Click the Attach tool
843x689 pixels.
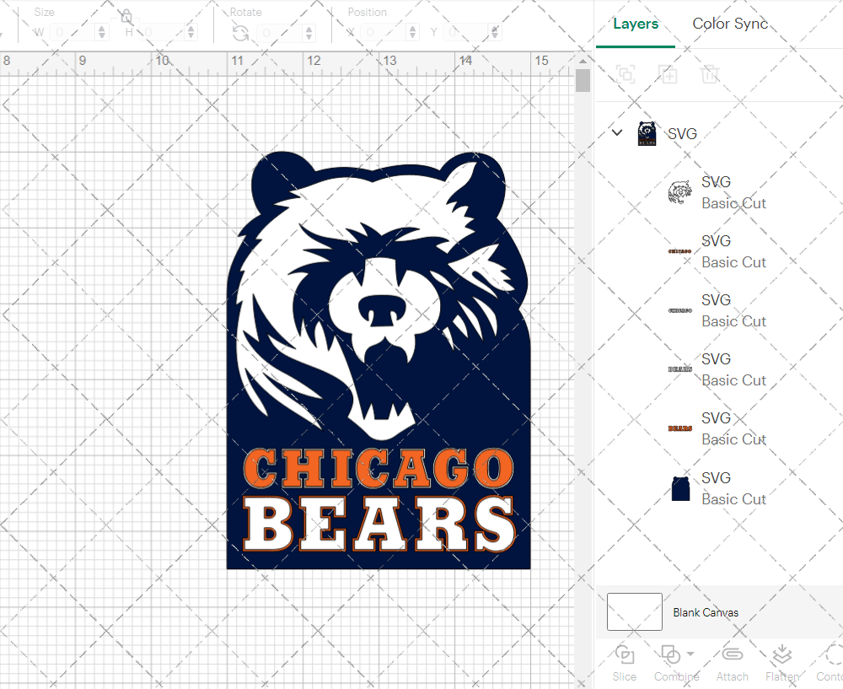(x=733, y=663)
